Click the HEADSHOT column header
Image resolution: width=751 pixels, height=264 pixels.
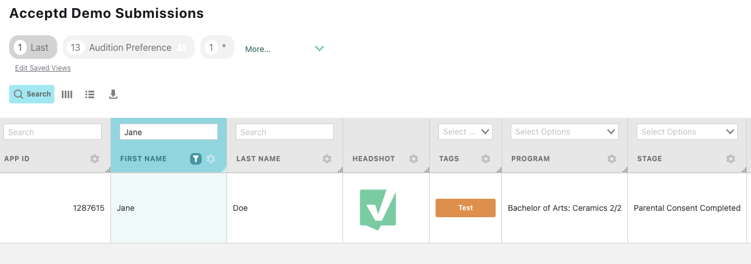click(373, 159)
